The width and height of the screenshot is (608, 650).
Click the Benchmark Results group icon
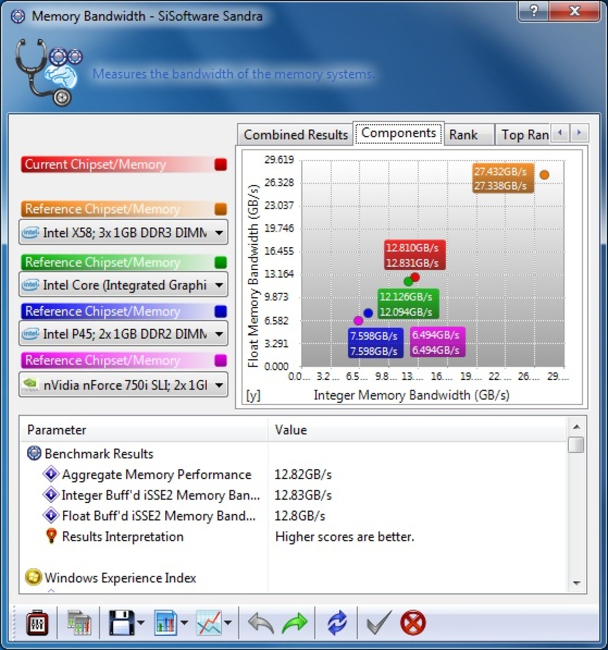pyautogui.click(x=34, y=454)
